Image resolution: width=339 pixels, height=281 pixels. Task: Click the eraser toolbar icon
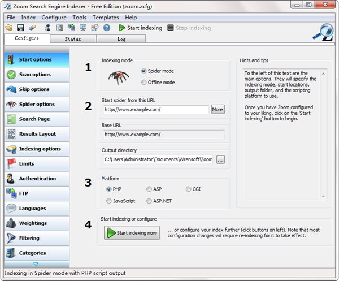[x=32, y=28]
